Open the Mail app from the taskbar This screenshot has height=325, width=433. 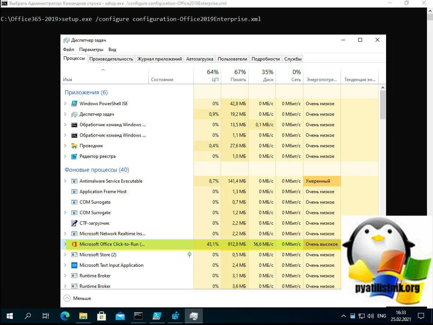coord(120,316)
